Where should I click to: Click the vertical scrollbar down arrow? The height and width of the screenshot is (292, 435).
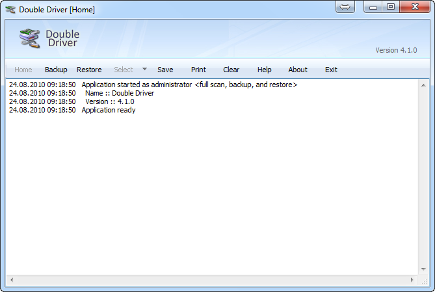(423, 269)
